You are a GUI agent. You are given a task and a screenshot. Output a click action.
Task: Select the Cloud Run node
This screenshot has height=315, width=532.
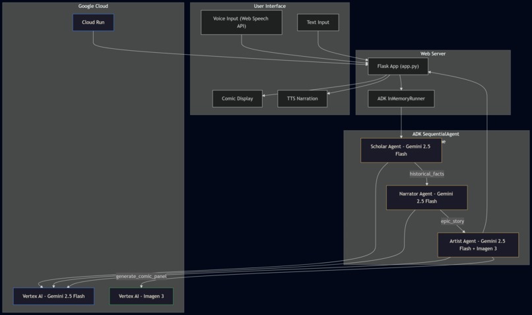coord(93,22)
